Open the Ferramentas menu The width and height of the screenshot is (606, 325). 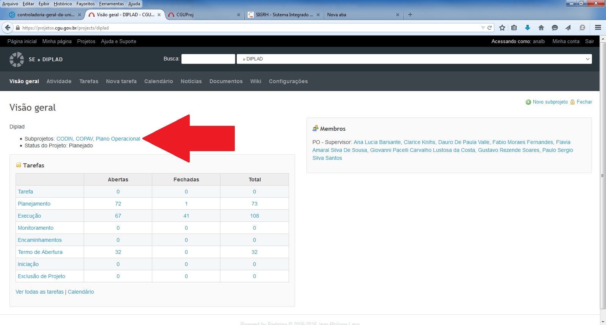click(111, 4)
